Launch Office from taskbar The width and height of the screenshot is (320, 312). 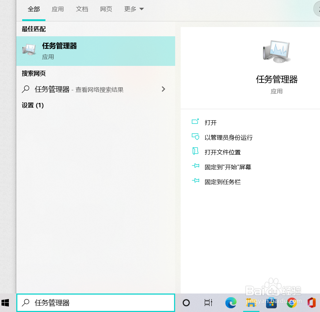(x=312, y=303)
